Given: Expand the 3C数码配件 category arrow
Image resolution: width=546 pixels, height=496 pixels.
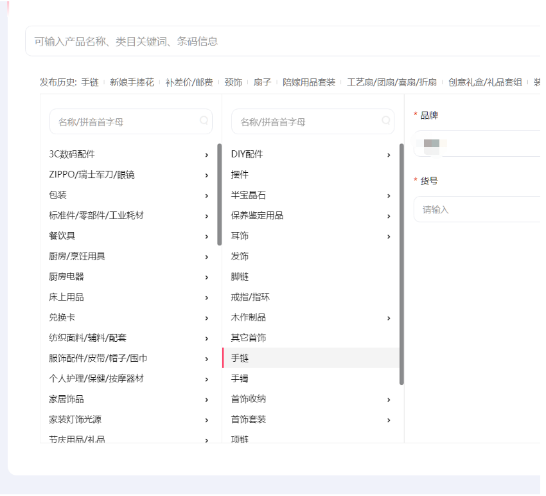Looking at the screenshot, I should coord(206,155).
